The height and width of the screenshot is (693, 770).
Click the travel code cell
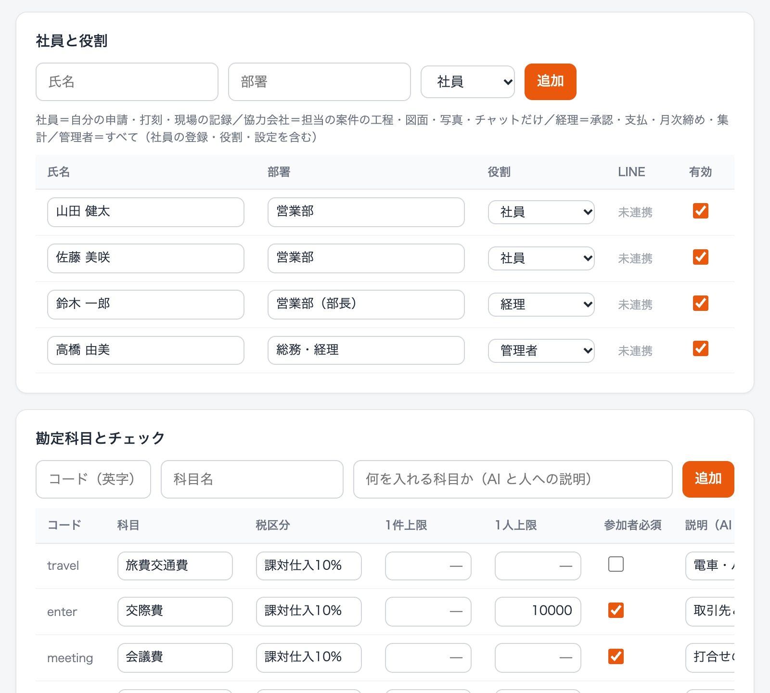[63, 565]
